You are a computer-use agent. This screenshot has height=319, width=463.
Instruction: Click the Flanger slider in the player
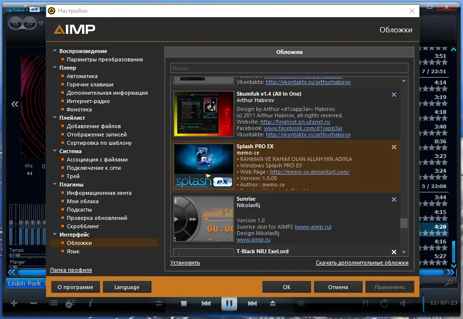[x=27, y=267]
